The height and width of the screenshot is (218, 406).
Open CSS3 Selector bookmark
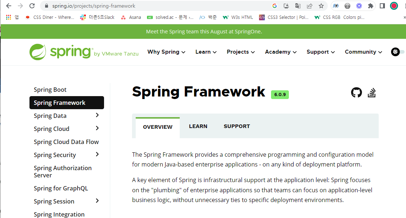tap(284, 17)
